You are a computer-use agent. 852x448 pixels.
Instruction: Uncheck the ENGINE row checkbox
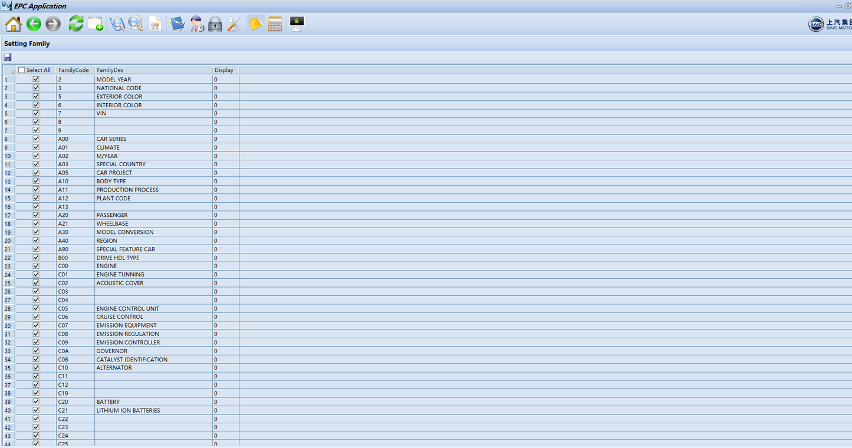click(x=36, y=266)
